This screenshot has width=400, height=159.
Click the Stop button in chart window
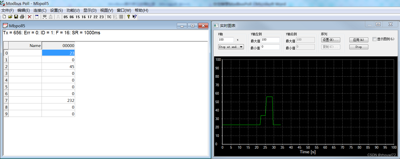358,47
